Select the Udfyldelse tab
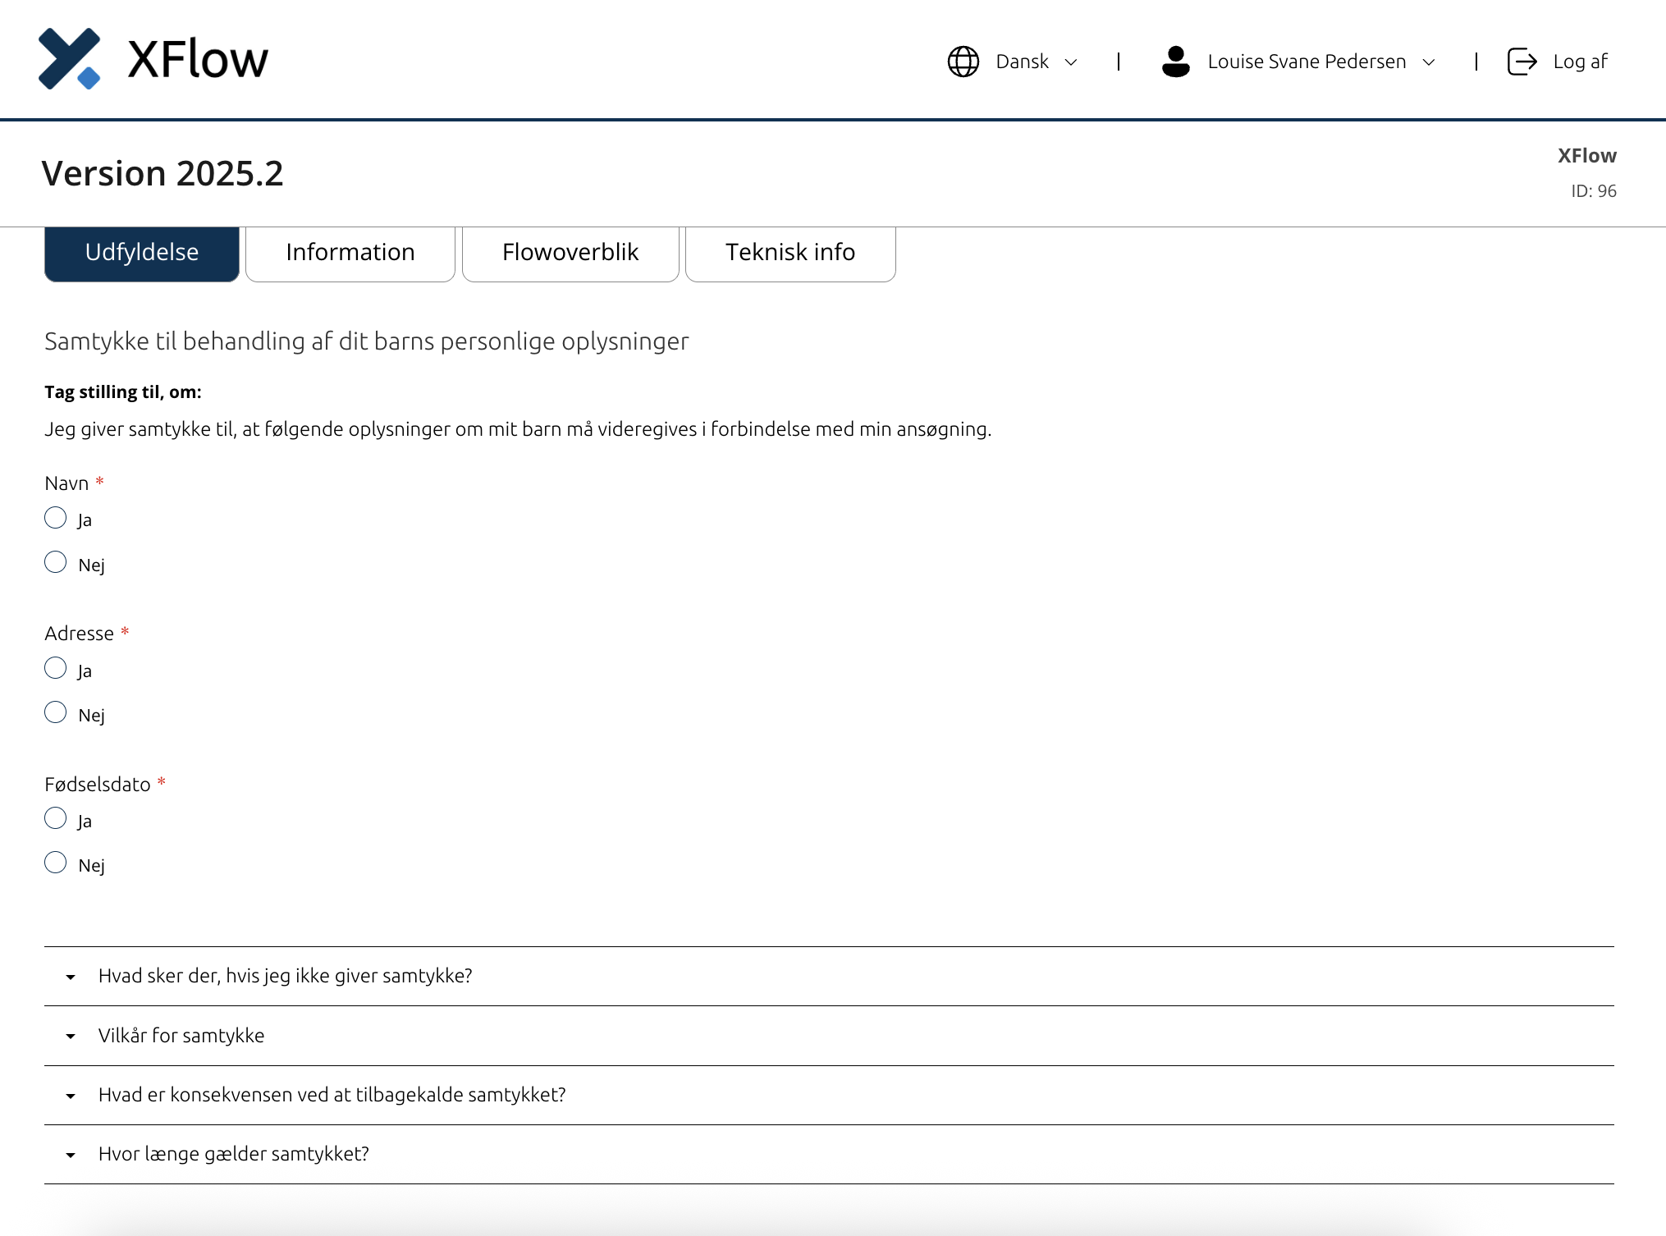 141,253
